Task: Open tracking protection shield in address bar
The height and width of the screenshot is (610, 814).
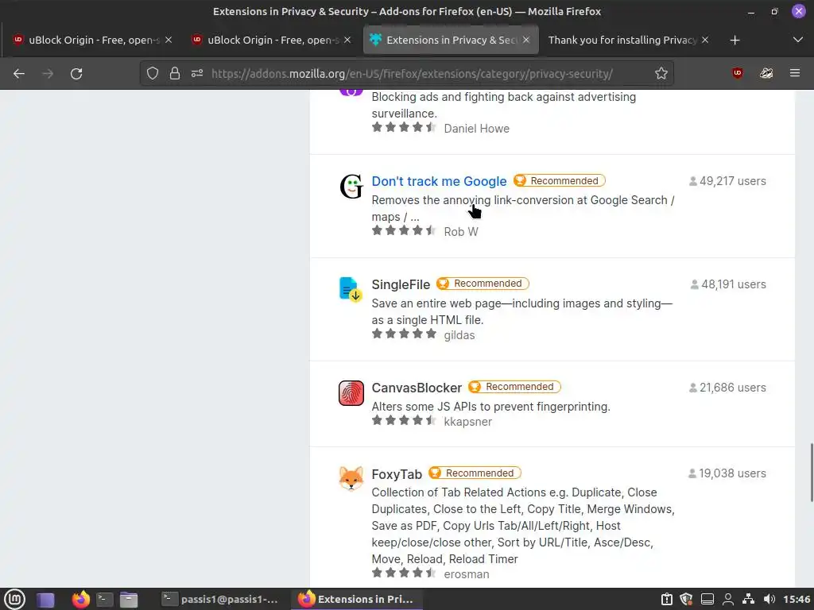Action: coord(152,74)
